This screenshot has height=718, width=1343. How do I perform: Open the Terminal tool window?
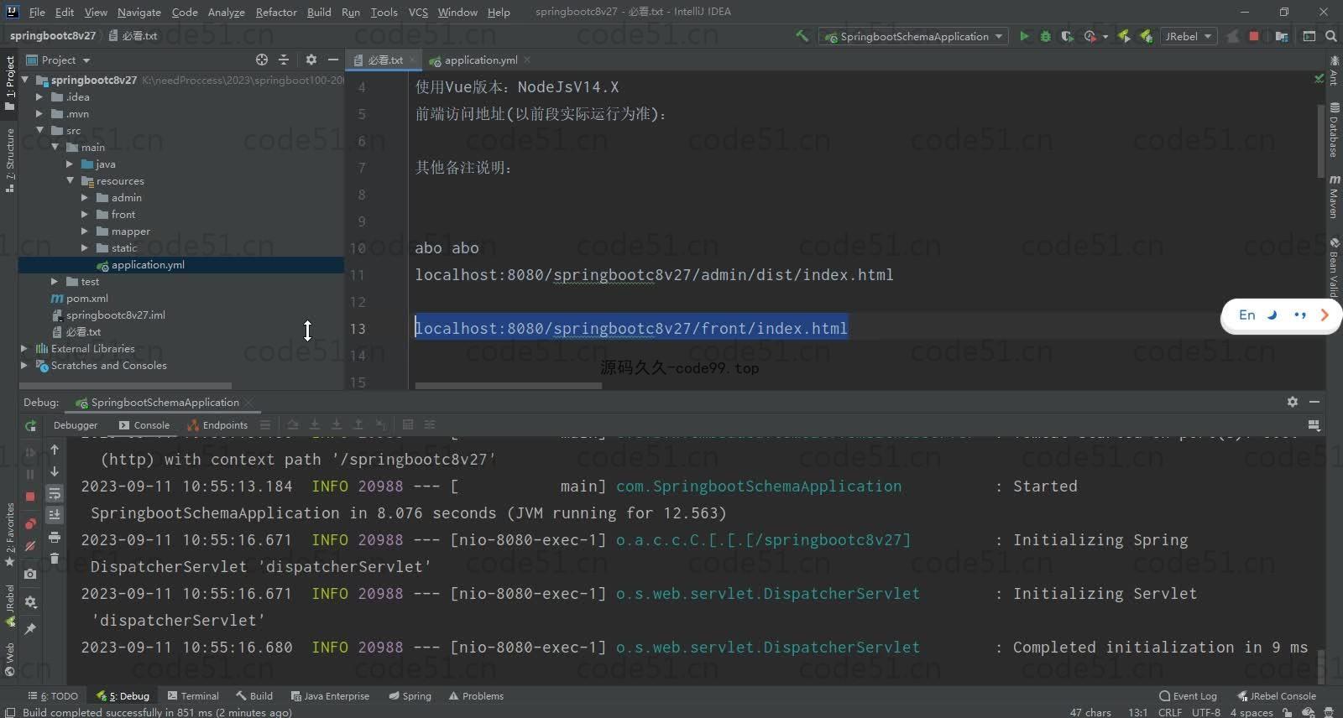tap(193, 696)
